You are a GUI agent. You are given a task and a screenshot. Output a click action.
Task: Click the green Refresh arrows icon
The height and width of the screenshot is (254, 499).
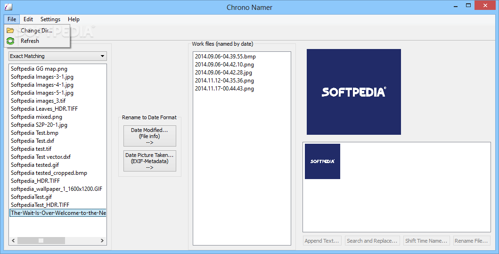click(10, 41)
